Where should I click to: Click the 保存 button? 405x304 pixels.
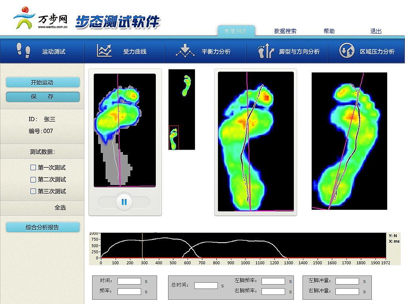click(43, 97)
